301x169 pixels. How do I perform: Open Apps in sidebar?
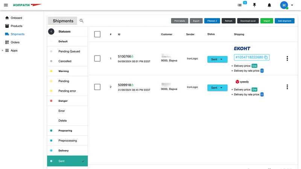click(x=14, y=50)
